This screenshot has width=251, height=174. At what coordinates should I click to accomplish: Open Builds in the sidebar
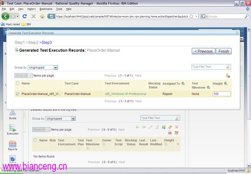click(x=13, y=115)
